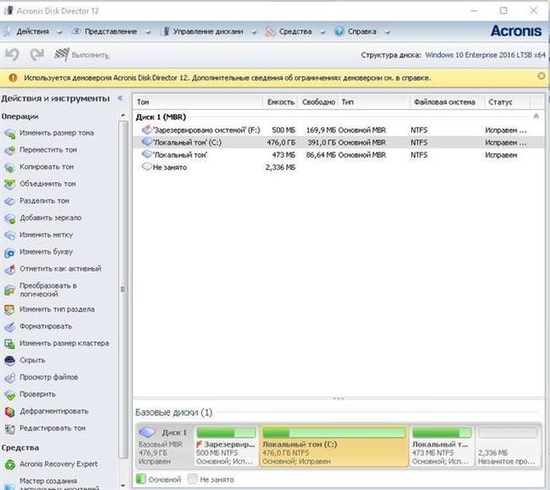Expand dropdown arrow next to Справка

tap(388, 32)
